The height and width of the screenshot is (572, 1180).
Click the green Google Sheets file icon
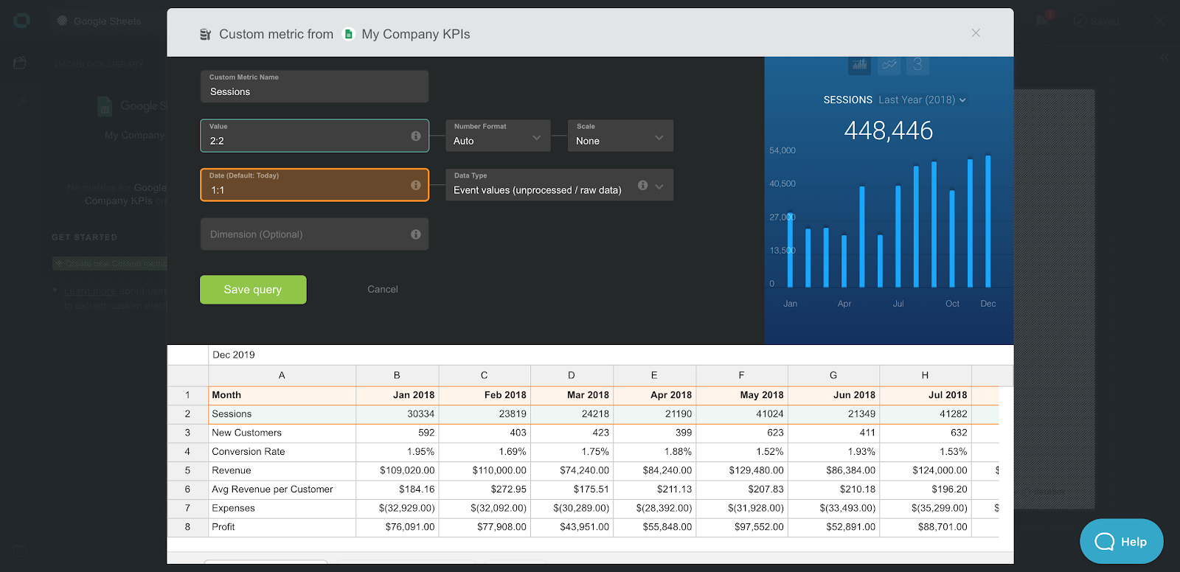coord(349,34)
